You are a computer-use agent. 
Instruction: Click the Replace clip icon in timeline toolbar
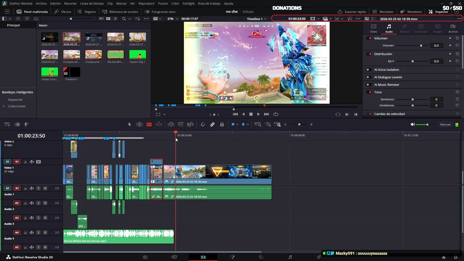tap(190, 124)
